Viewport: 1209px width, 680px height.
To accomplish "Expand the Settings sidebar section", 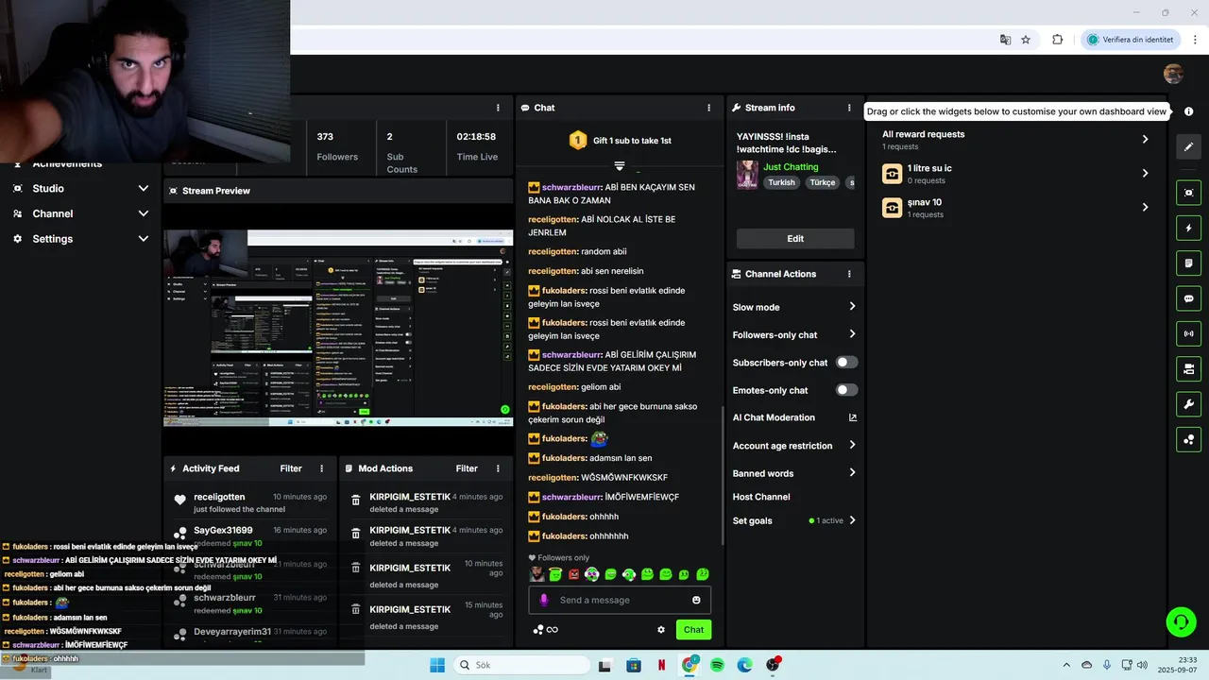I will coord(144,239).
